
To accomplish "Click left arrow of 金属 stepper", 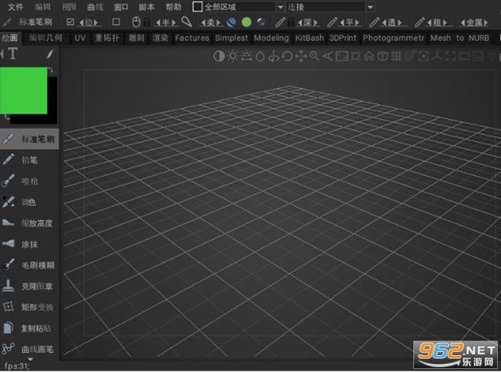I will tap(462, 23).
